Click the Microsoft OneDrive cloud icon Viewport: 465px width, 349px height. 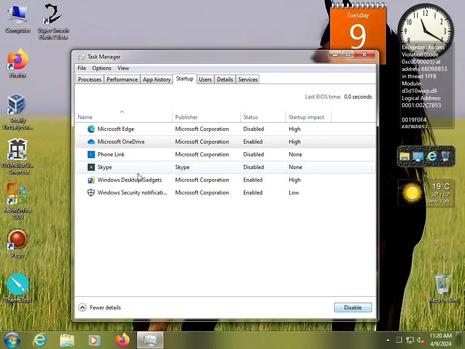coord(91,142)
